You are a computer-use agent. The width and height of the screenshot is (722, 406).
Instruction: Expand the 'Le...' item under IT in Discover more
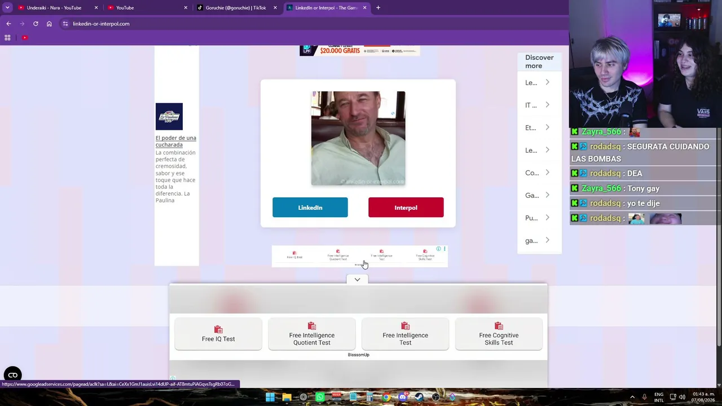(538, 150)
